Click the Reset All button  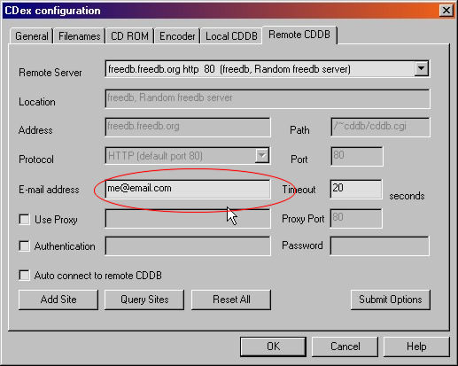tap(231, 300)
